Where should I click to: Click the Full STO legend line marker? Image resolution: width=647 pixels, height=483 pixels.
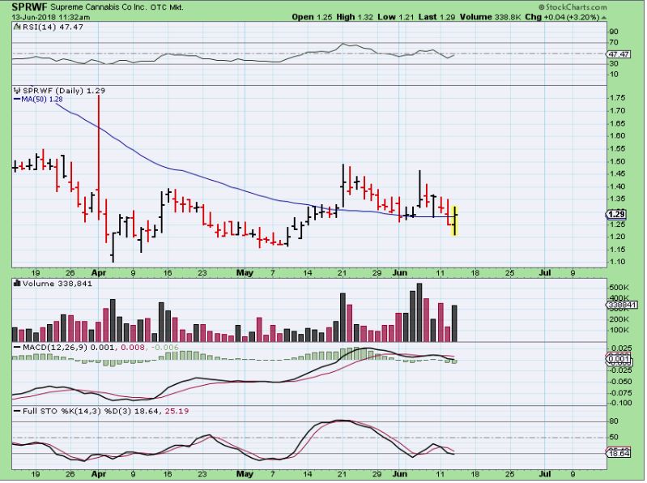click(x=17, y=411)
